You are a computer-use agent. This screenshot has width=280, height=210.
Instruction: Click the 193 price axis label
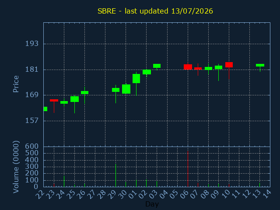32,44
